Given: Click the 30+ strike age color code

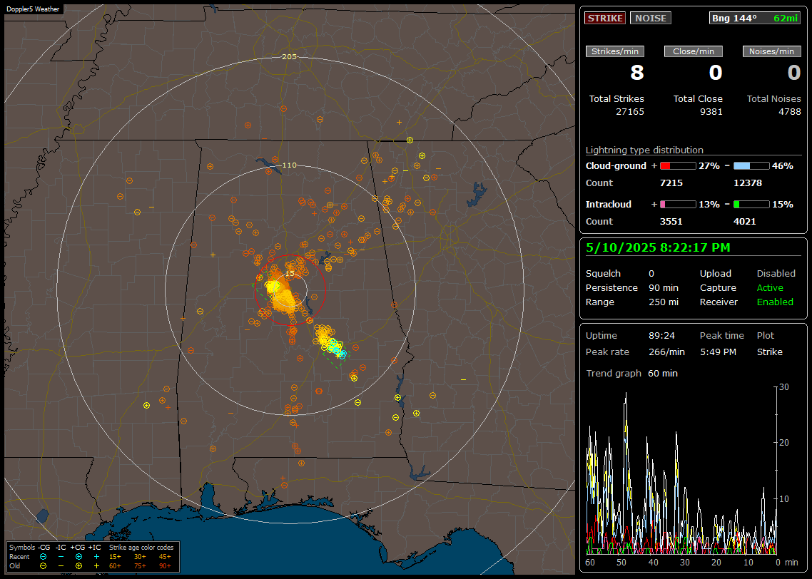Looking at the screenshot, I should pos(140,557).
